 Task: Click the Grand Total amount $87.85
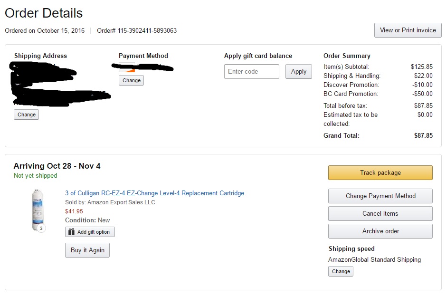pyautogui.click(x=423, y=135)
